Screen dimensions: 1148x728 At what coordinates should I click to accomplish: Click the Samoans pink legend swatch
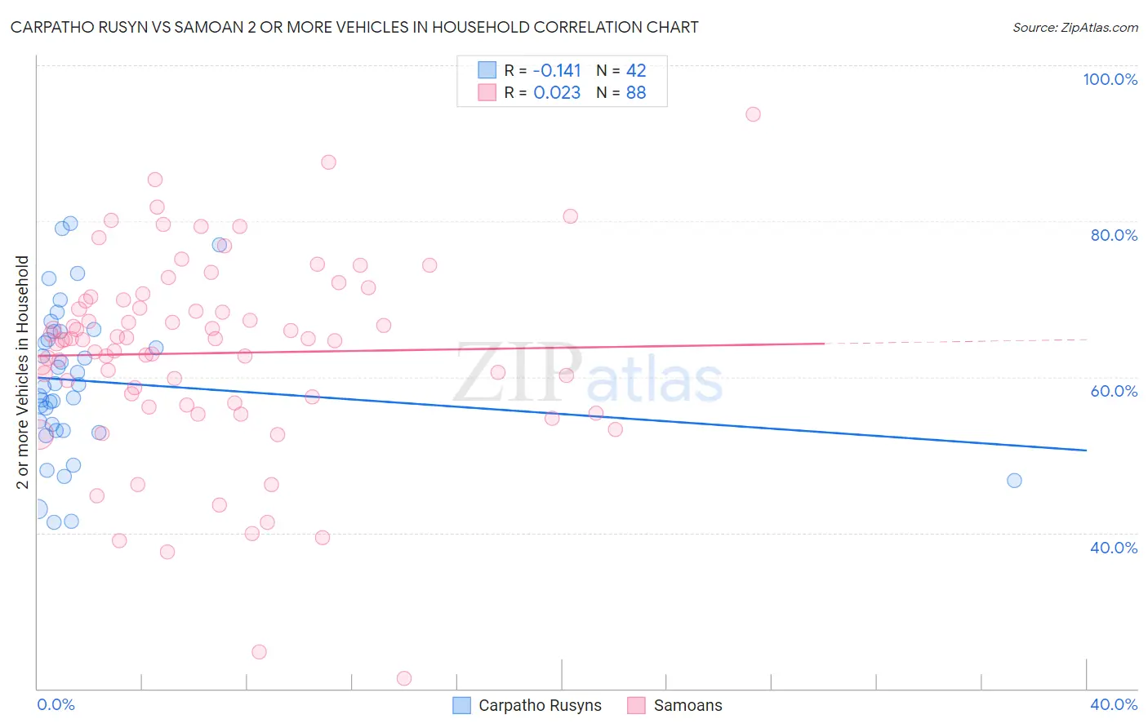(637, 705)
